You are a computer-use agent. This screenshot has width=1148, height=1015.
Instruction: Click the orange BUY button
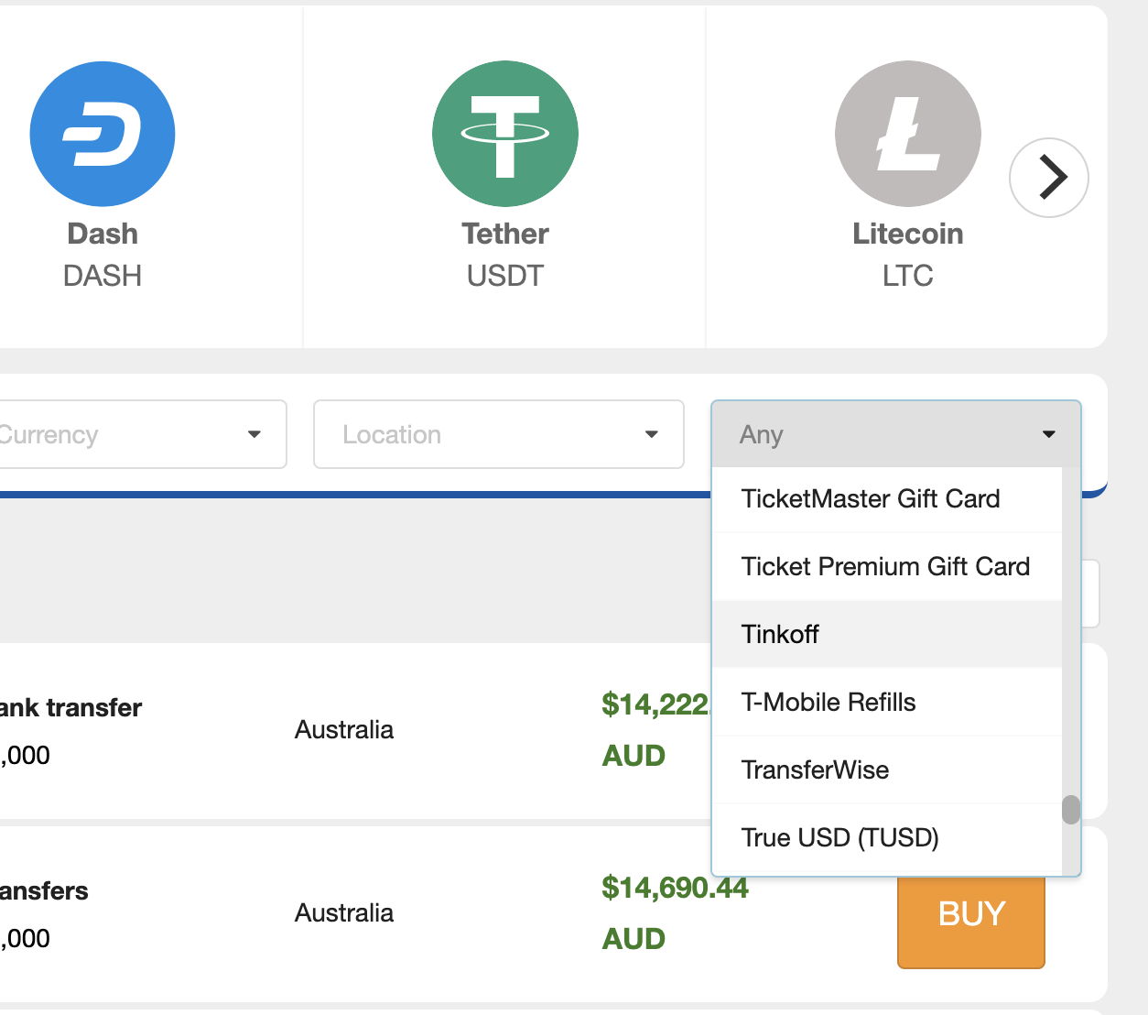(x=971, y=922)
